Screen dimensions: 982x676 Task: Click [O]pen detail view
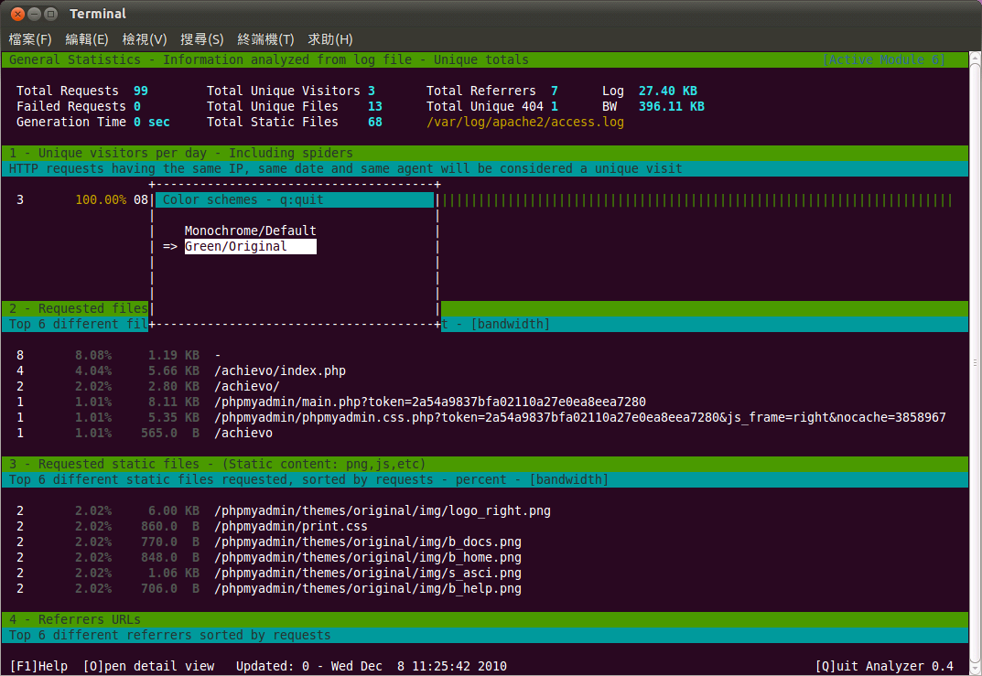tap(149, 667)
